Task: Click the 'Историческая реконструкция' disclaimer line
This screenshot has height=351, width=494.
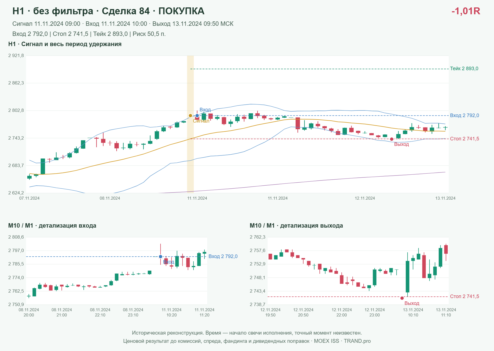Action: pyautogui.click(x=247, y=333)
